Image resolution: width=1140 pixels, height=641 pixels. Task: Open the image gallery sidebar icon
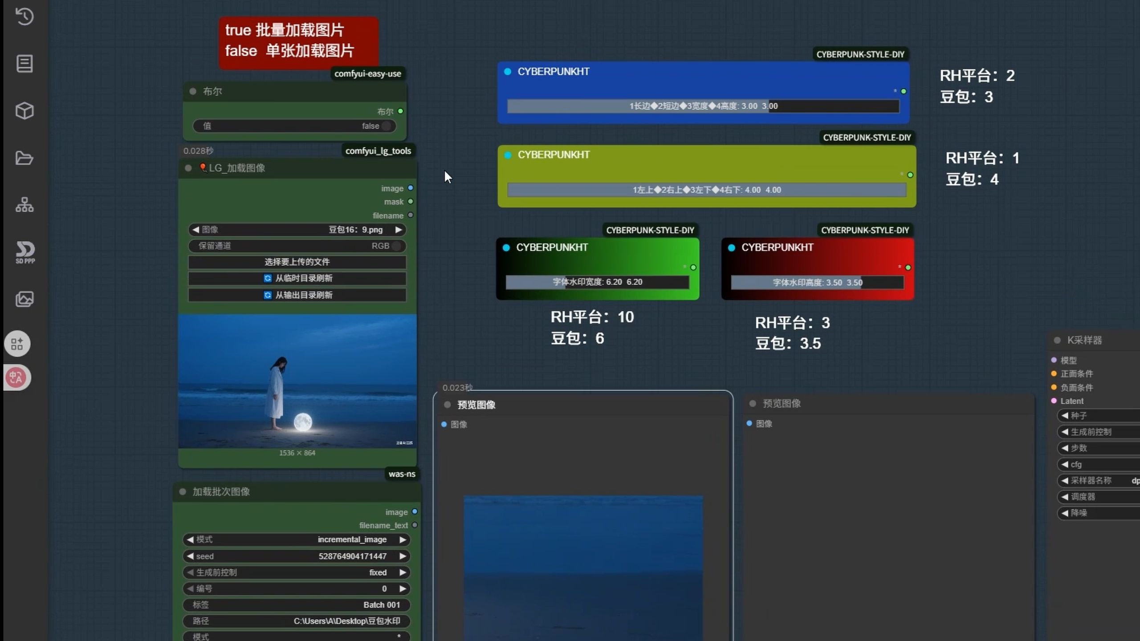point(24,299)
